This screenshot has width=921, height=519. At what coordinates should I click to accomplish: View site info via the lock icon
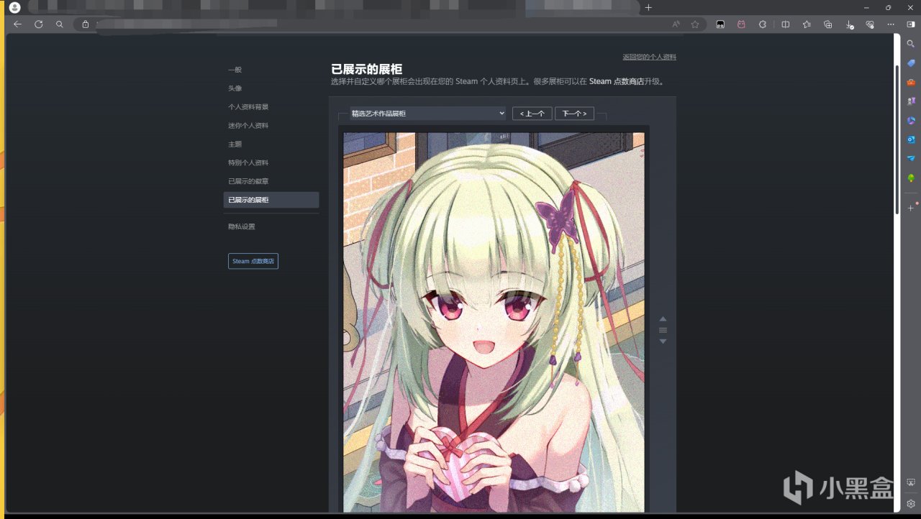pos(86,24)
